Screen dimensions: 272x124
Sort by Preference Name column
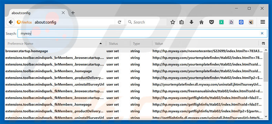55,44
